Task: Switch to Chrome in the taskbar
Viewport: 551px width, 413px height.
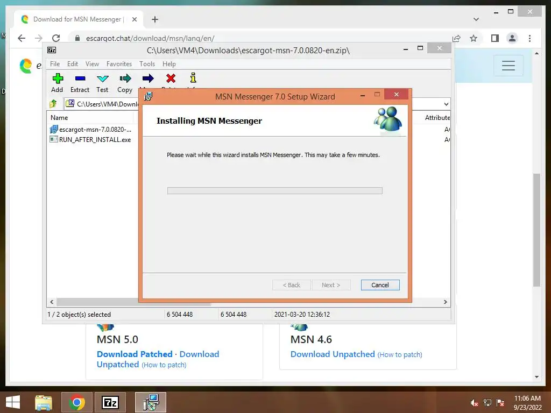Action: (77, 402)
